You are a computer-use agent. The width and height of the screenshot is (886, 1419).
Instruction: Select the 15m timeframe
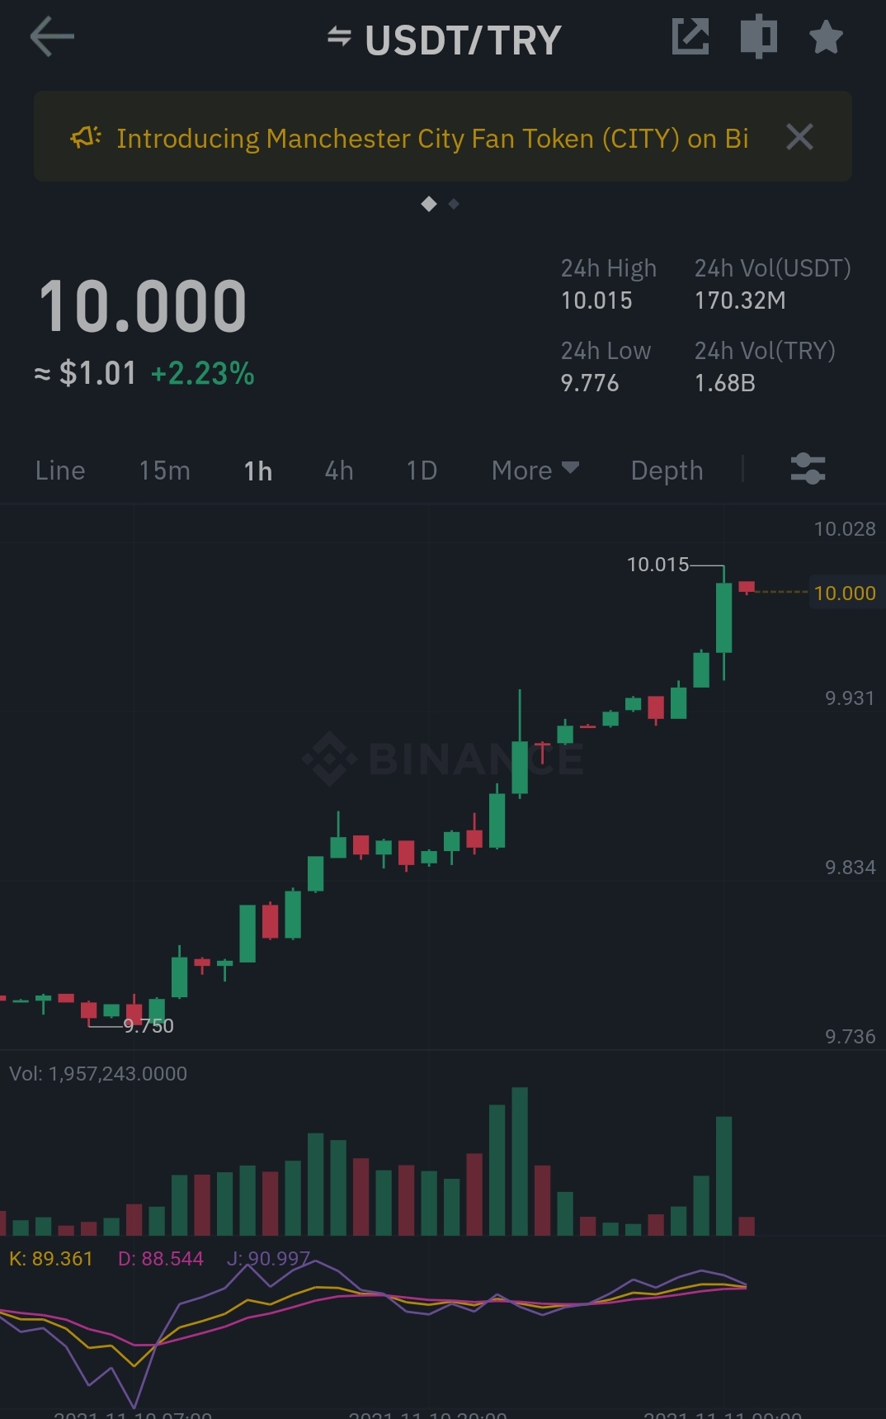pyautogui.click(x=164, y=471)
